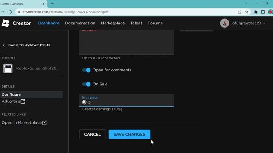Open the browser extensions puzzle icon
273x153 pixels.
(256, 12)
